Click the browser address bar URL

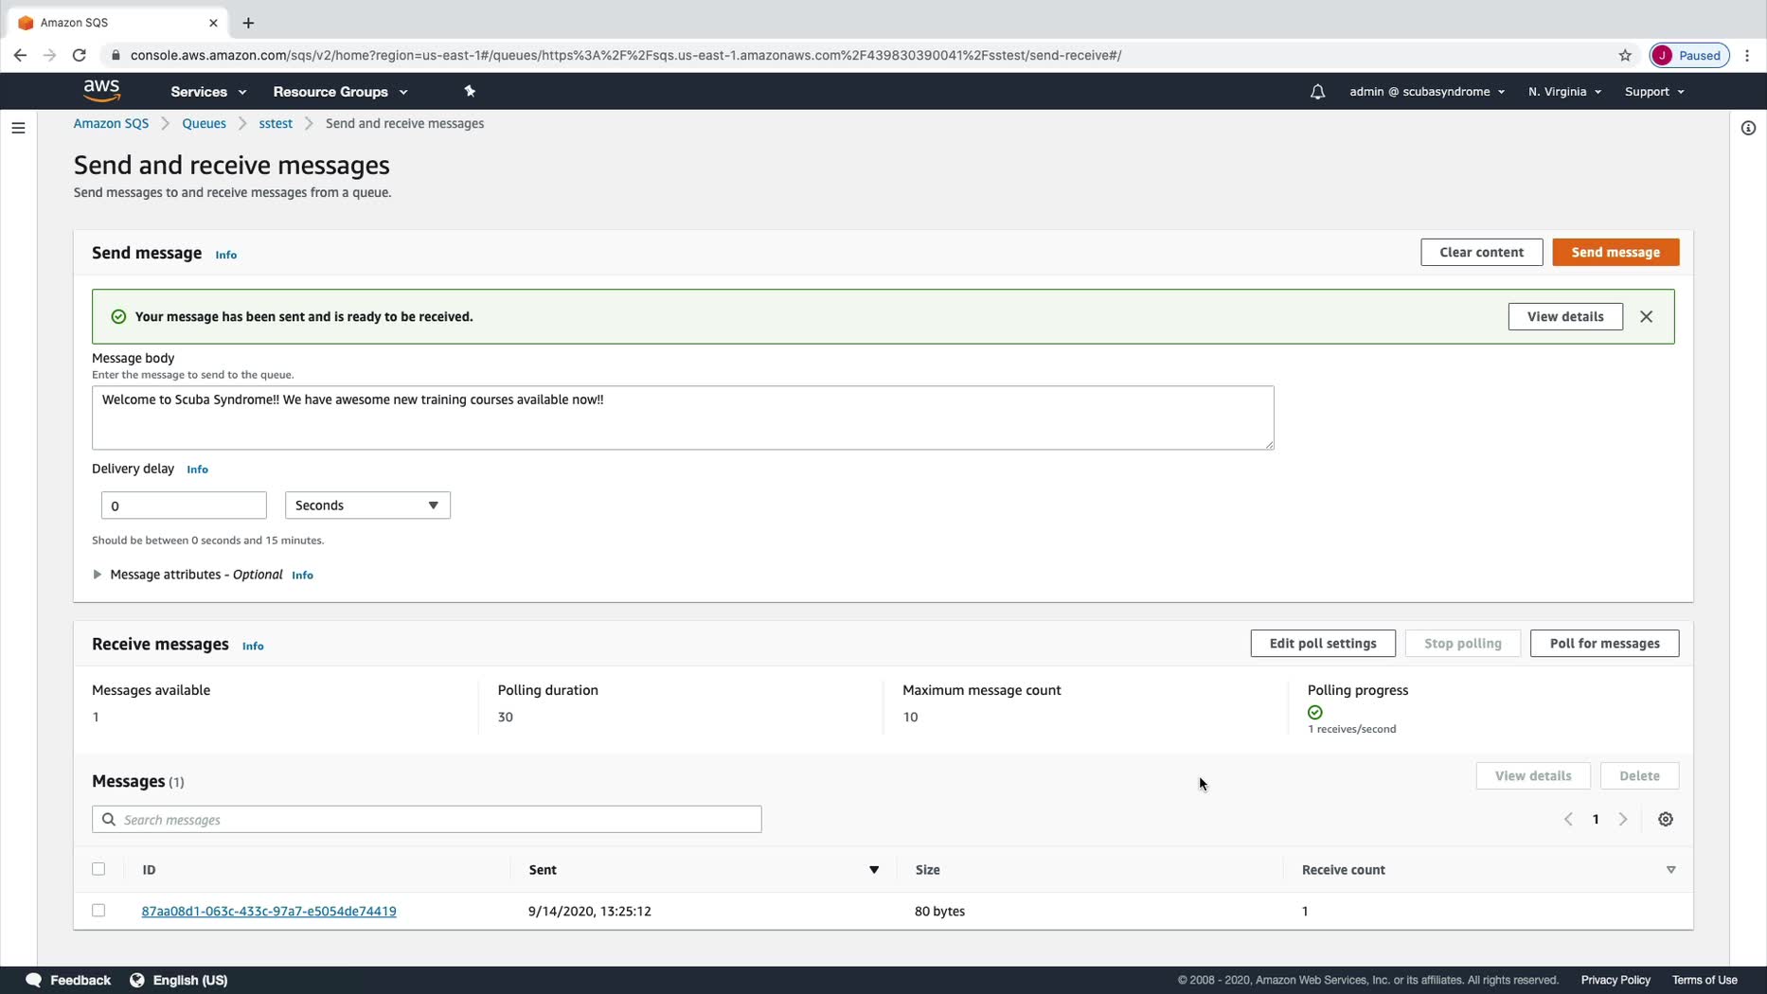[626, 55]
